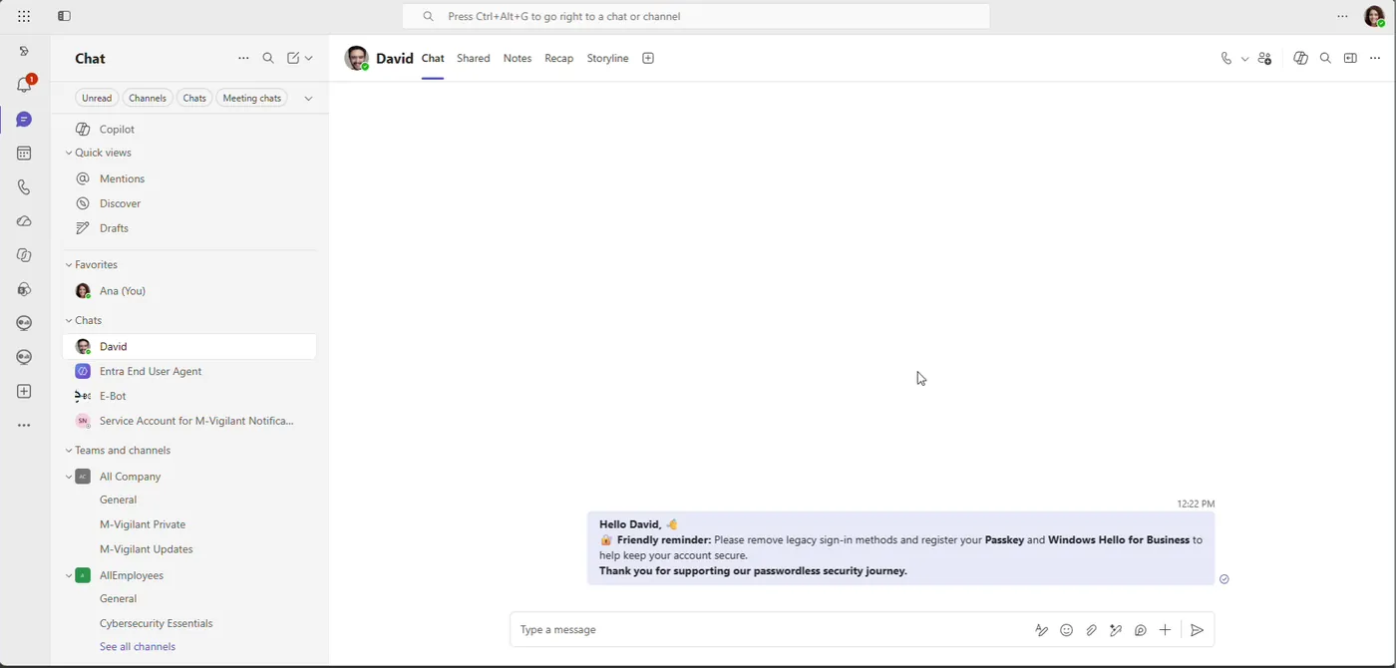Open Settings and more ellipsis at top
Image resolution: width=1396 pixels, height=668 pixels.
1342,16
